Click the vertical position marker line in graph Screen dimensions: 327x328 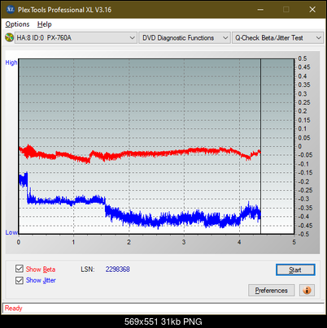point(260,146)
